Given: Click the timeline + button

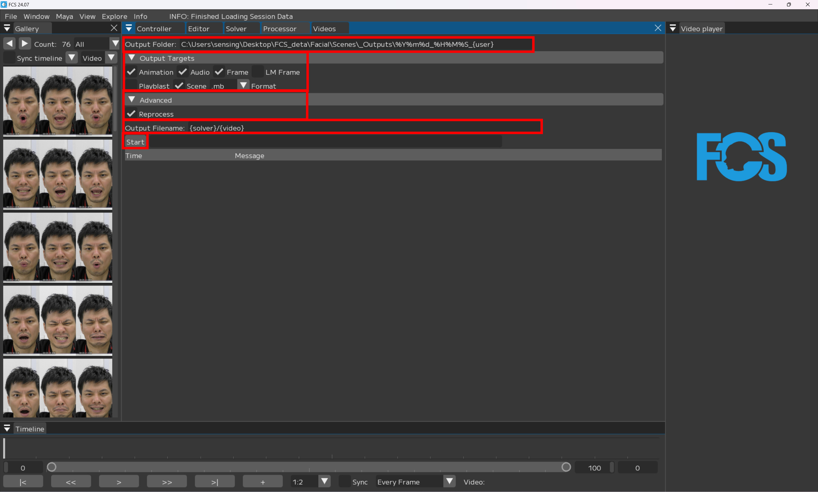Looking at the screenshot, I should 262,482.
